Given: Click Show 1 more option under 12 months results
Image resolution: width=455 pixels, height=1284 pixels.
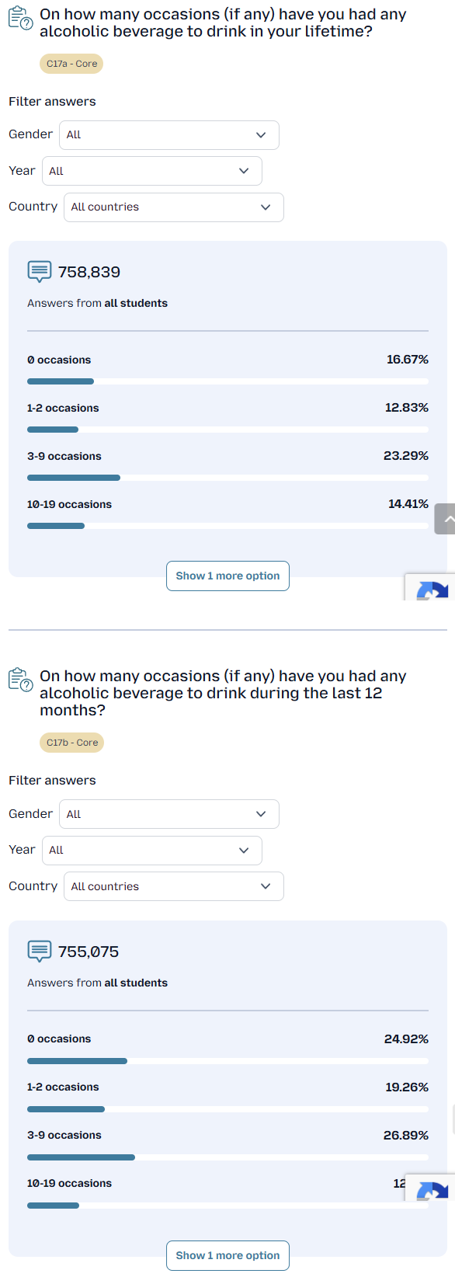Looking at the screenshot, I should click(x=227, y=1255).
